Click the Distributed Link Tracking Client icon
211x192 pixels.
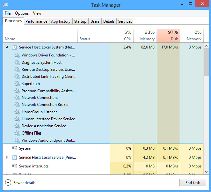[x=17, y=77]
